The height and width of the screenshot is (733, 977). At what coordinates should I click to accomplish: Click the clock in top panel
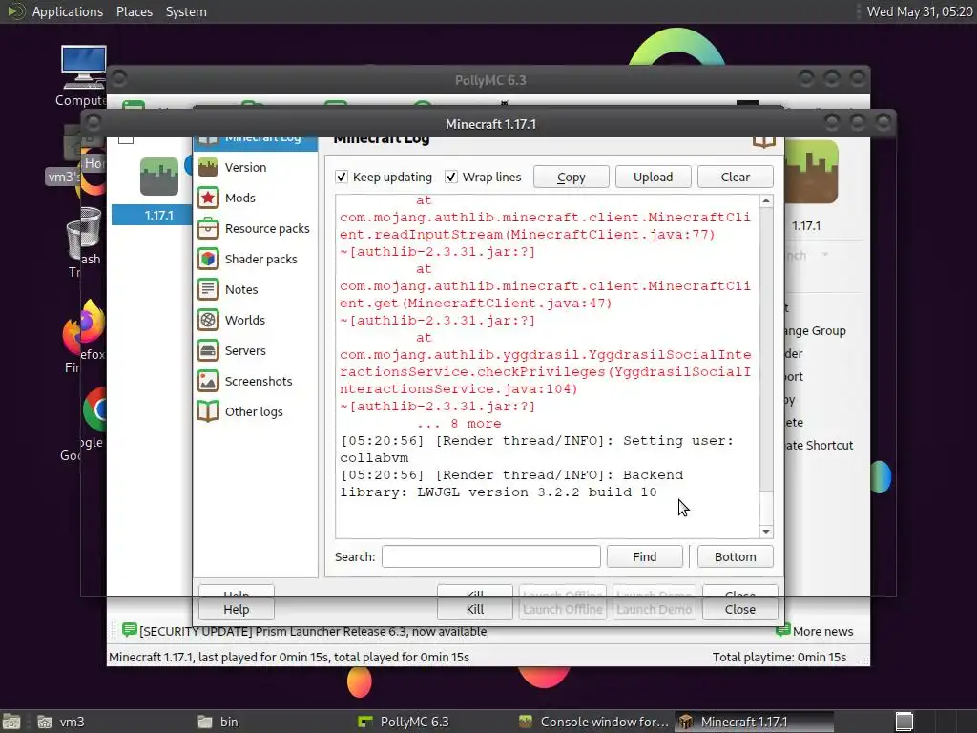(919, 11)
